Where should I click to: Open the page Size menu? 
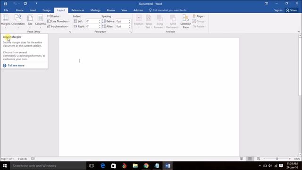coord(30,21)
